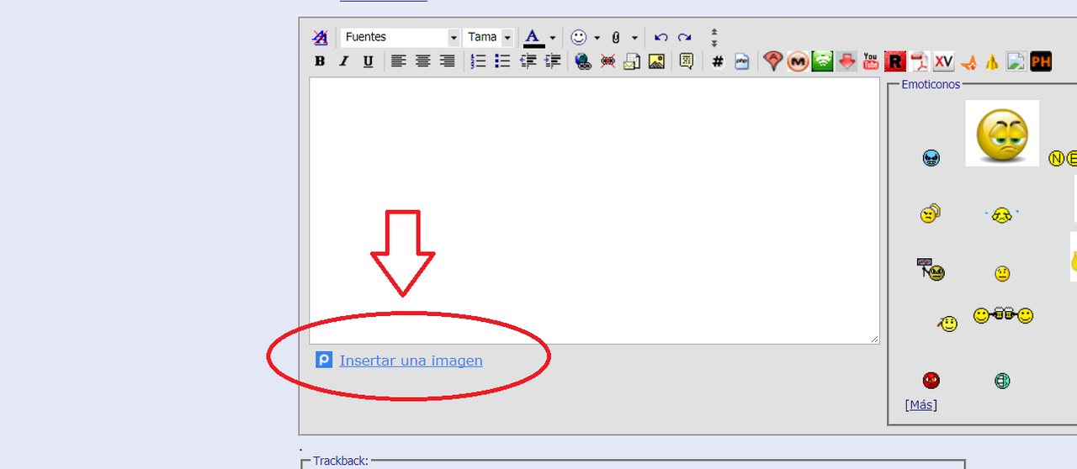1077x469 pixels.
Task: Click the red A shield icon
Action: [x=772, y=61]
